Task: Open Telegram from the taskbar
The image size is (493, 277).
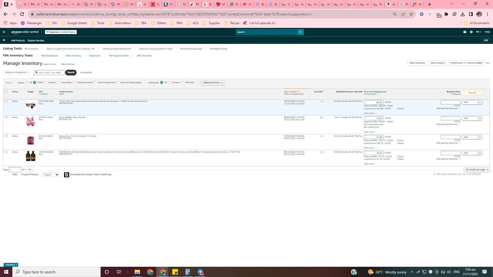Action: click(x=200, y=272)
